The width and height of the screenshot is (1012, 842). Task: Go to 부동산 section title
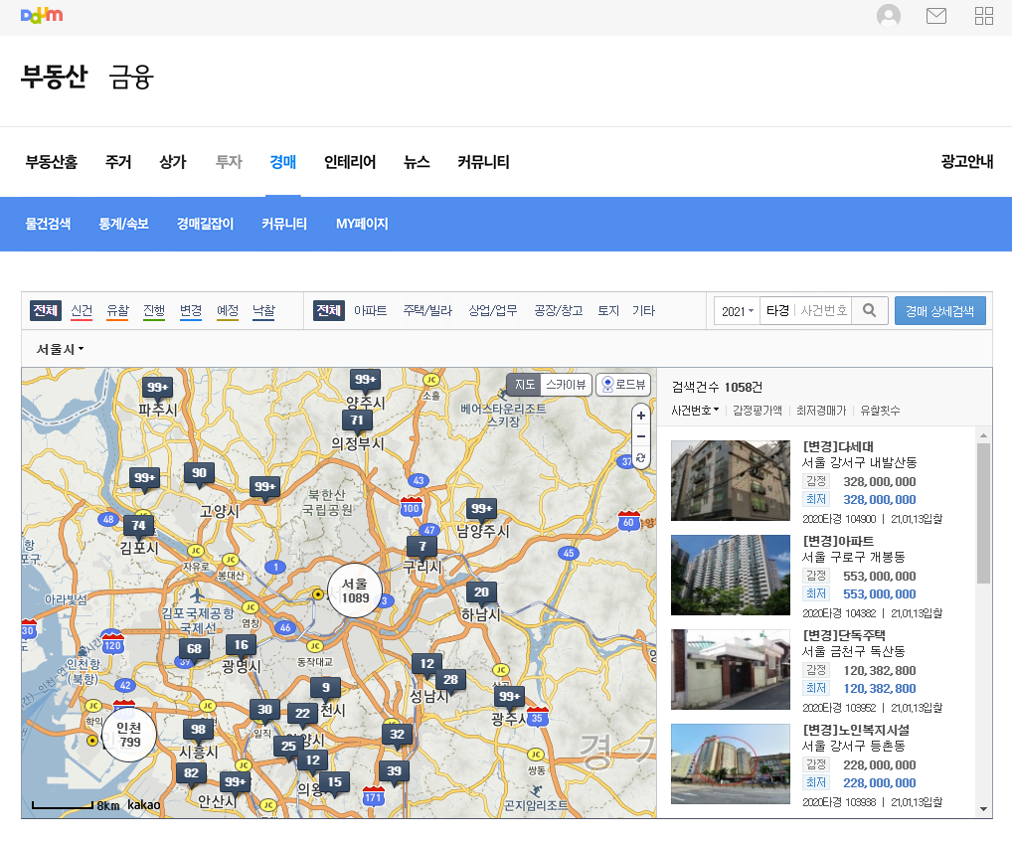tap(54, 77)
